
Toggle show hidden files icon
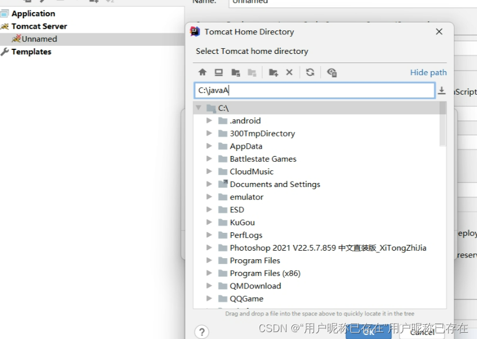pyautogui.click(x=331, y=72)
